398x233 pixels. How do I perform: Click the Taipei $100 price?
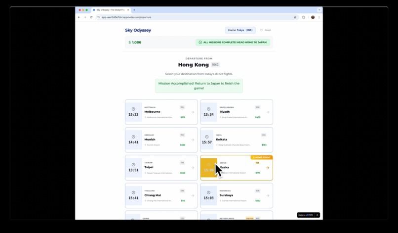[x=183, y=173]
